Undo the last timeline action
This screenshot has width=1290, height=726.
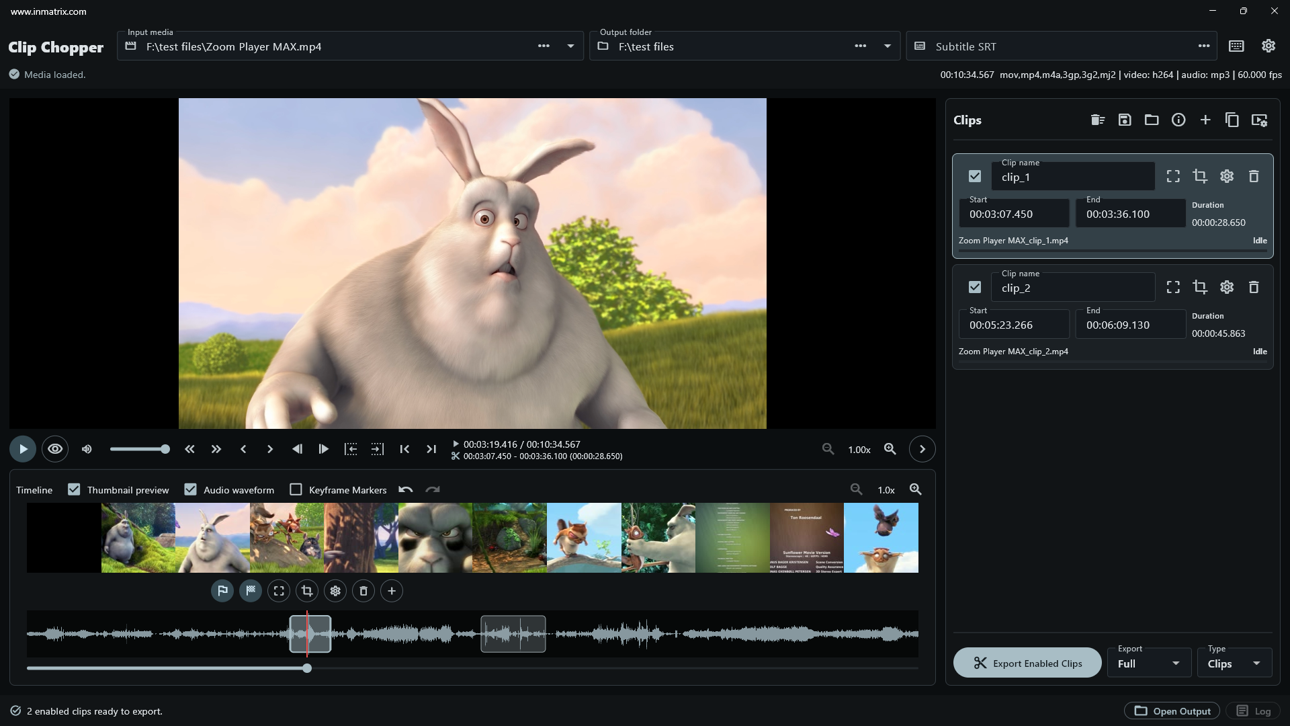click(x=405, y=490)
